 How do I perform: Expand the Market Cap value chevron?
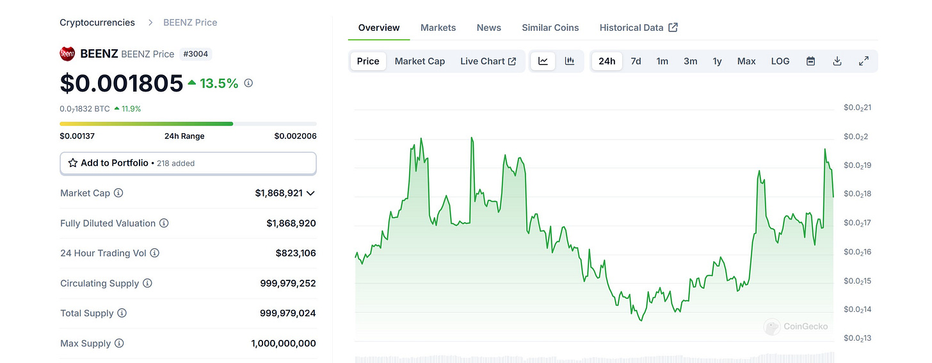click(x=311, y=193)
